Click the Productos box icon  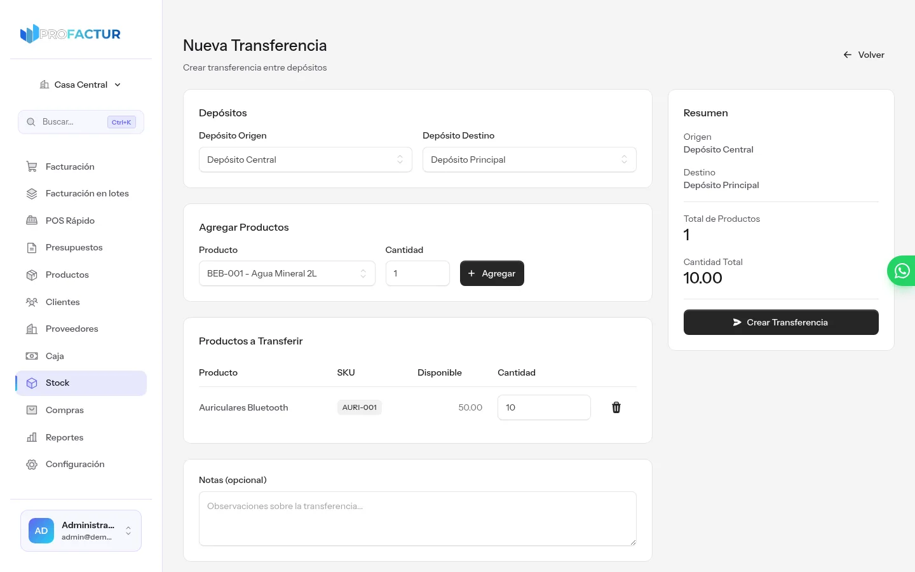pyautogui.click(x=32, y=275)
